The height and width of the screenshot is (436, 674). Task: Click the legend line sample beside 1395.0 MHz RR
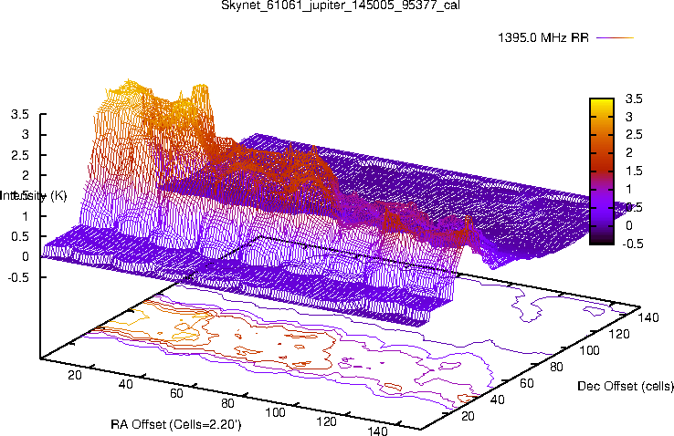tap(615, 37)
